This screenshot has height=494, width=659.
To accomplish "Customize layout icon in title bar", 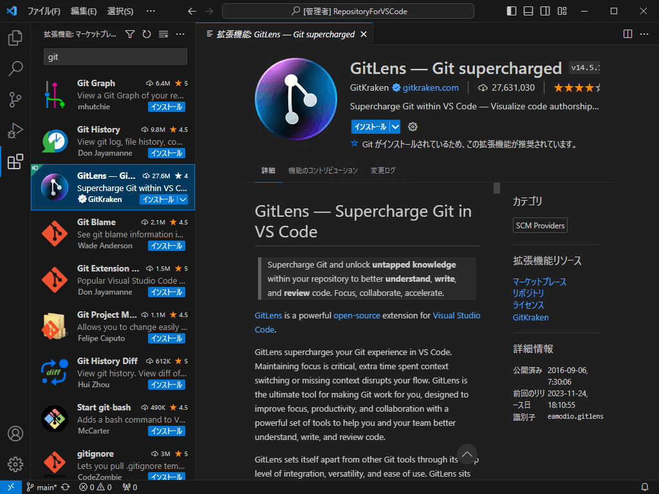I will [562, 12].
